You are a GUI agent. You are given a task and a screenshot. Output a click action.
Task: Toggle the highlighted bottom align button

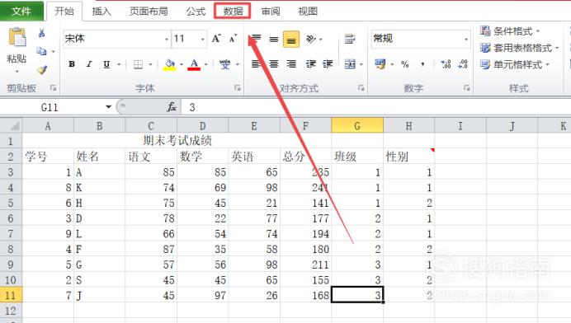tap(291, 40)
